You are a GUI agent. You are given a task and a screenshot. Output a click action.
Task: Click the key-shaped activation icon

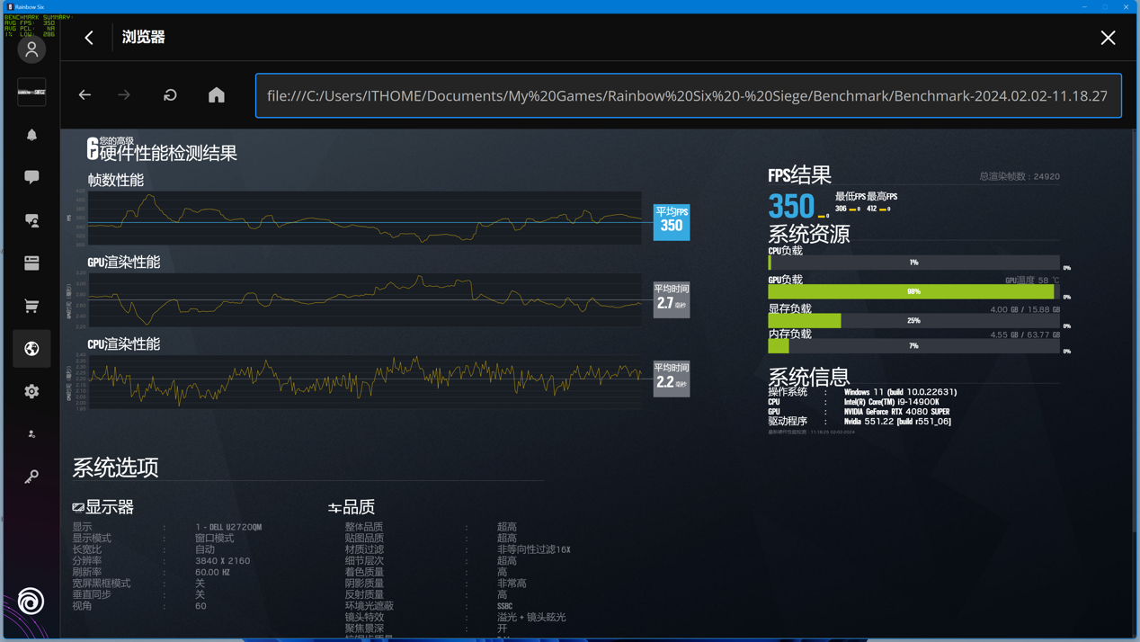pos(31,477)
